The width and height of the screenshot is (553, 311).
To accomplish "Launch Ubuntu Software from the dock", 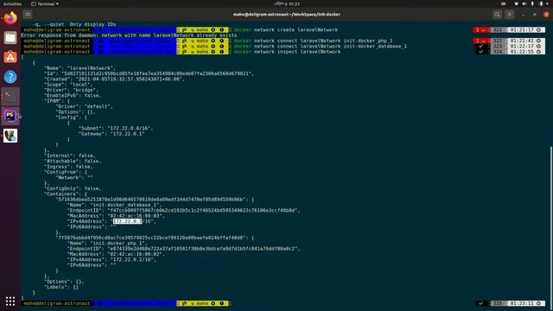I will click(10, 57).
